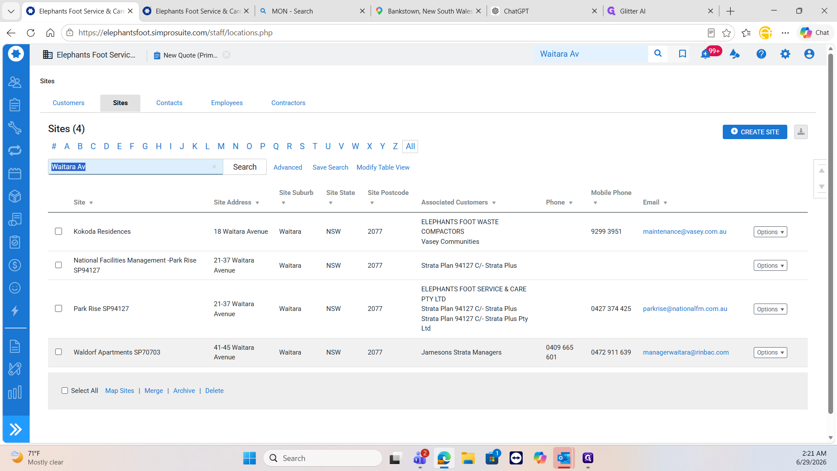This screenshot has height=471, width=837.
Task: Click the page vertical scrollbar
Action: [830, 233]
